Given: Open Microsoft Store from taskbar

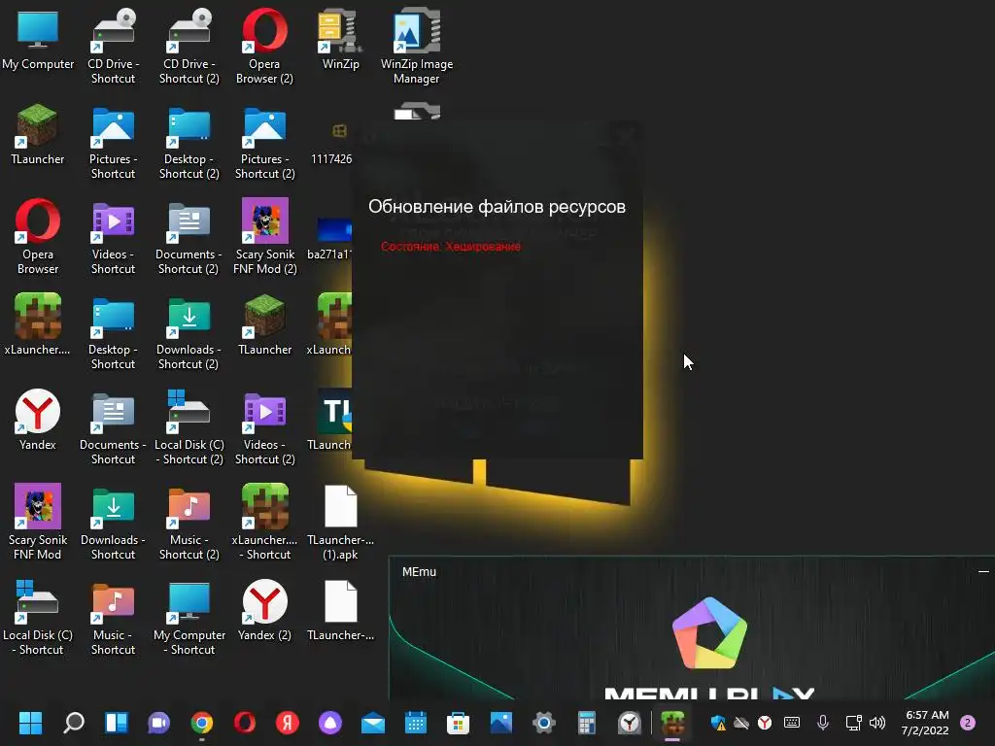Looking at the screenshot, I should pos(459,723).
